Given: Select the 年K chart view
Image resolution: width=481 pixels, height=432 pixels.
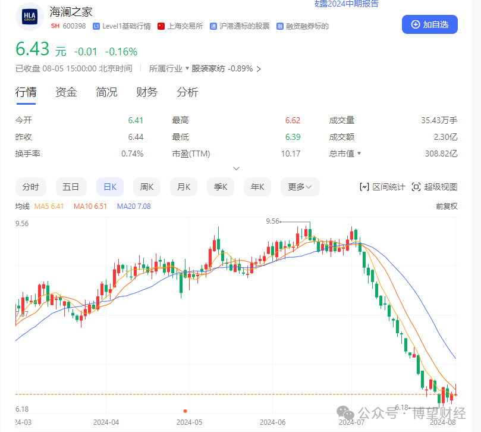Looking at the screenshot, I should click(257, 187).
